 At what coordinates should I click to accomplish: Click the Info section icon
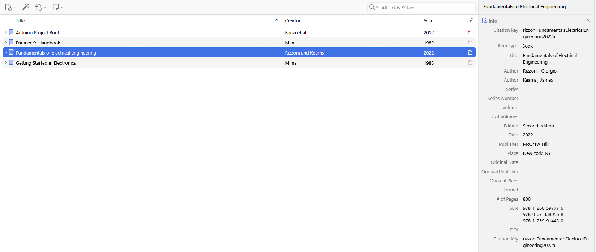pyautogui.click(x=484, y=21)
